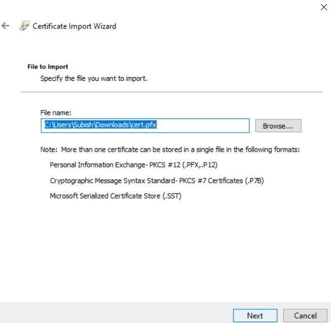
Task: Click the "(.PFX,.P12)" extension text
Action: tap(201, 165)
